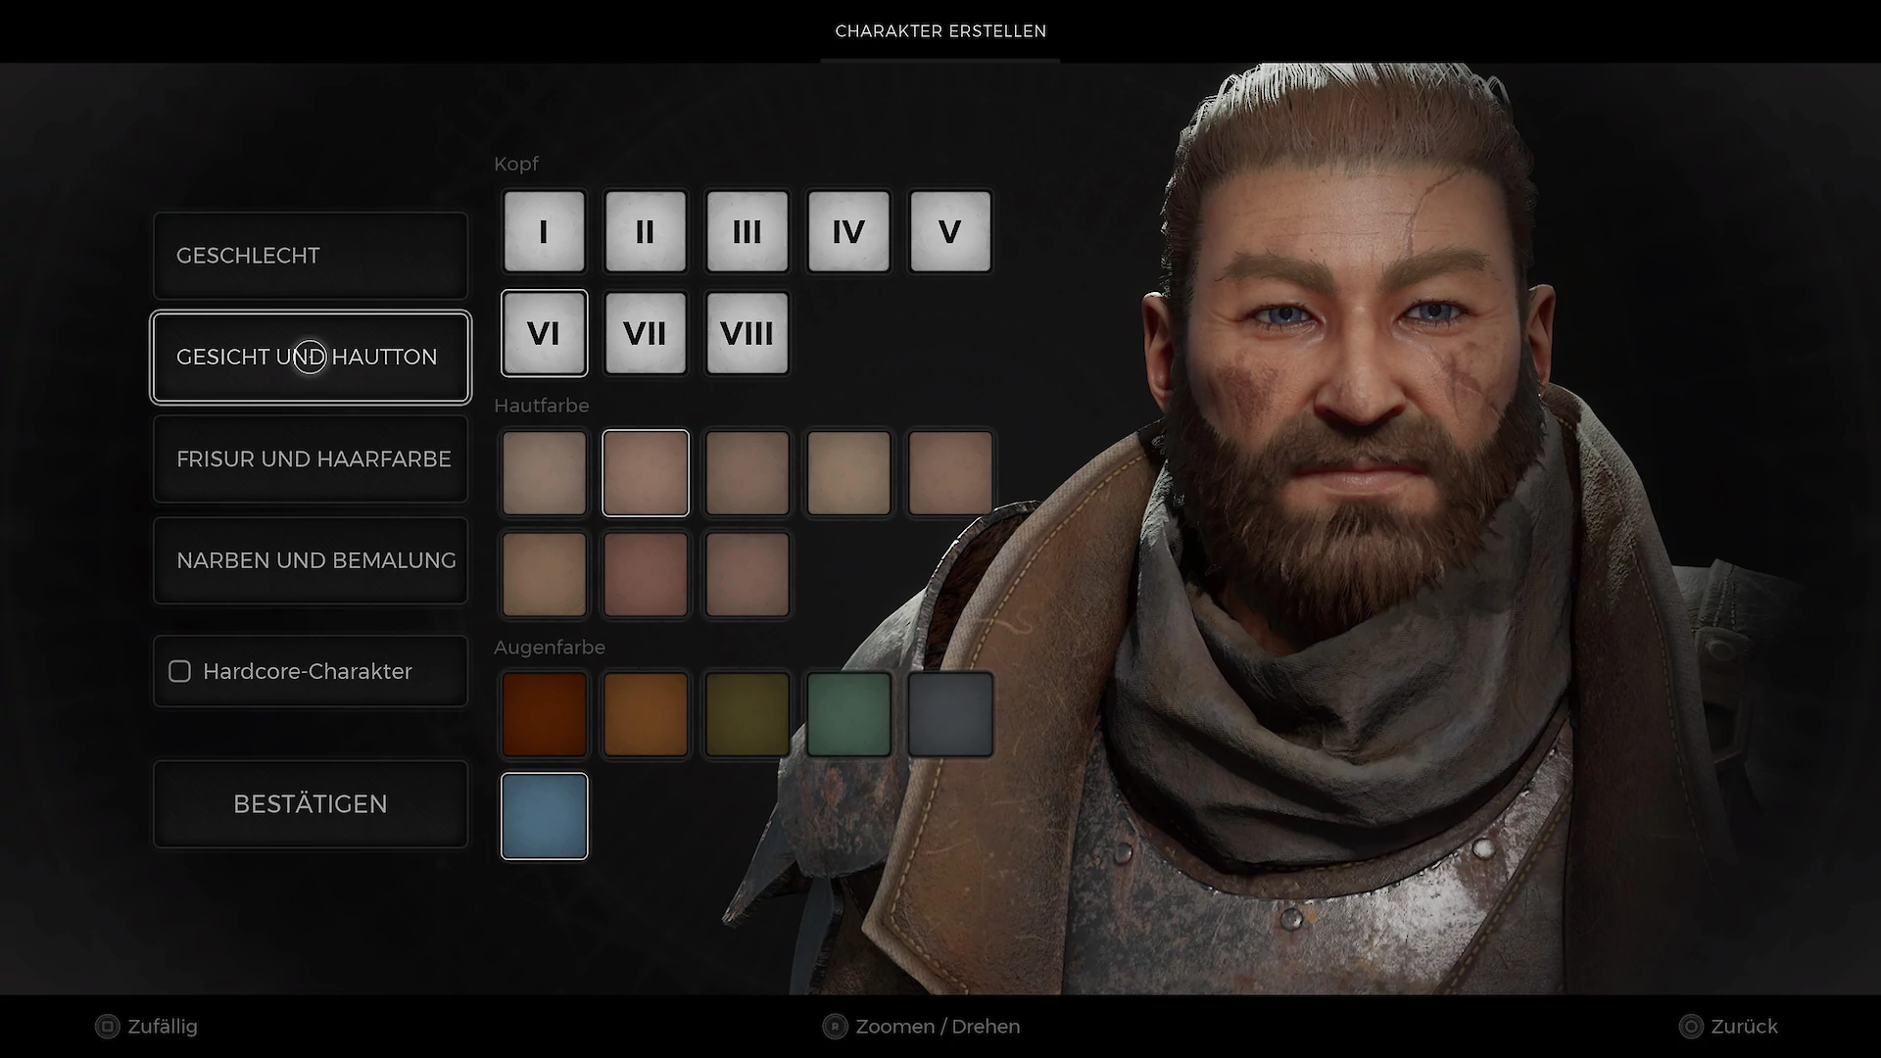Pick the dark brown eye color swatch
This screenshot has height=1058, width=1881.
pyautogui.click(x=544, y=714)
